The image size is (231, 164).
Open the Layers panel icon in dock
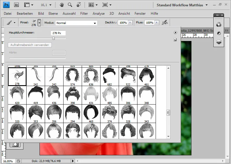pos(219,42)
